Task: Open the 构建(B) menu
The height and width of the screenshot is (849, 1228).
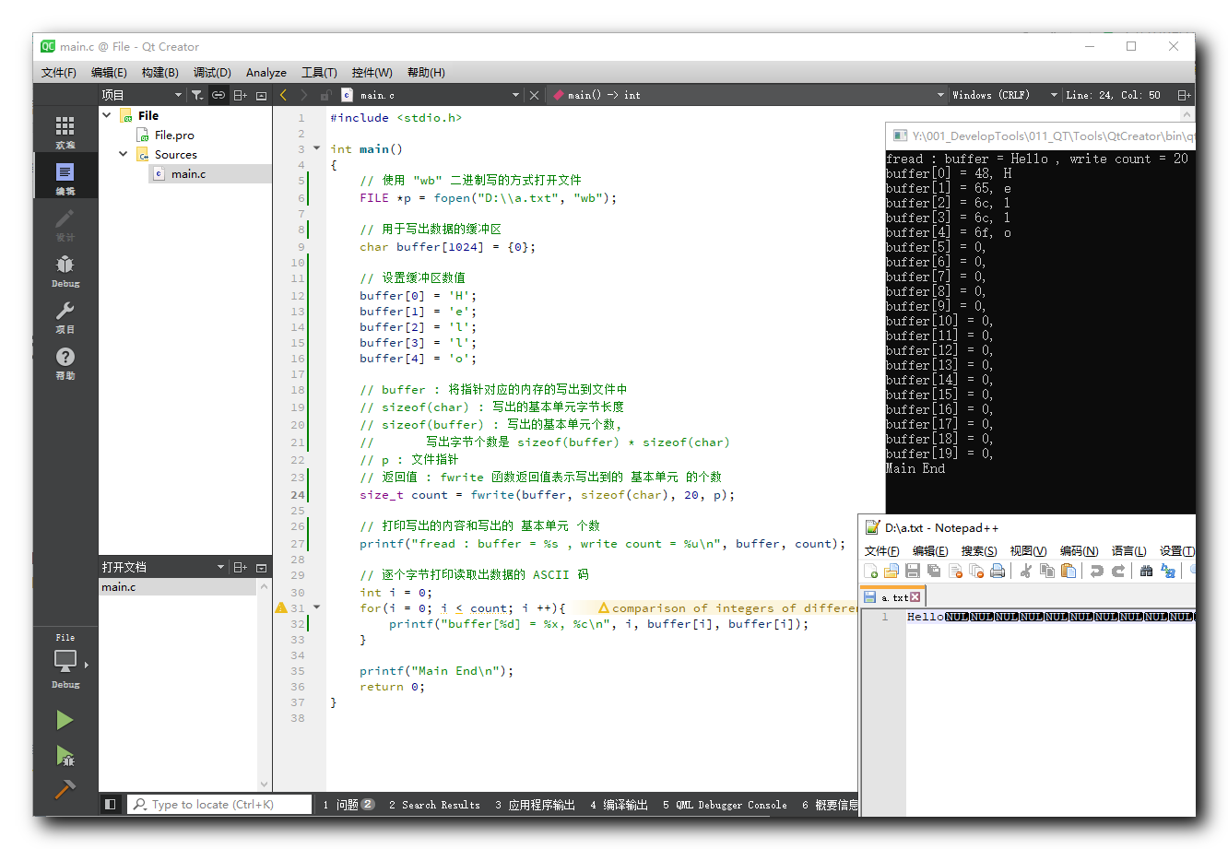Action: click(160, 72)
